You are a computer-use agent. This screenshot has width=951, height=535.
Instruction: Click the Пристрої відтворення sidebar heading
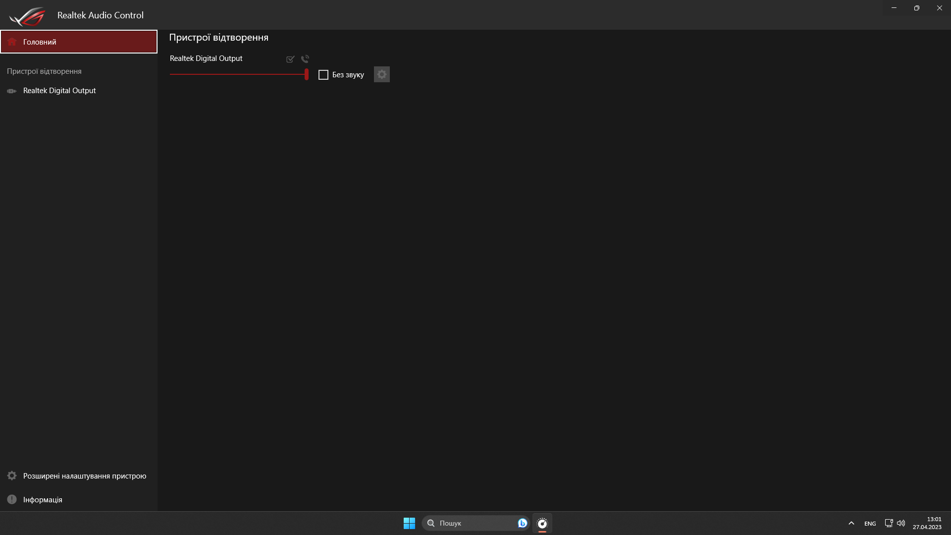coord(44,71)
